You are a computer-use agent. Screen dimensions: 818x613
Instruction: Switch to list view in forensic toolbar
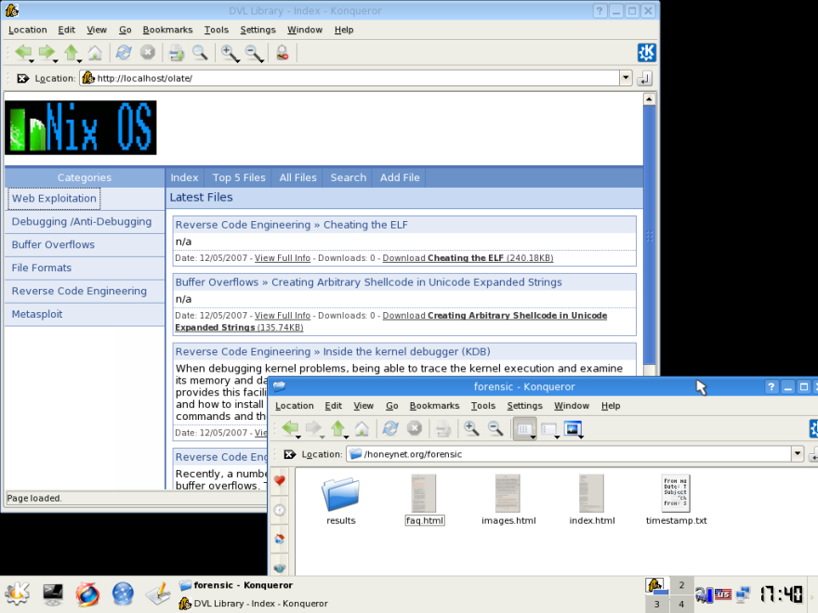point(549,429)
